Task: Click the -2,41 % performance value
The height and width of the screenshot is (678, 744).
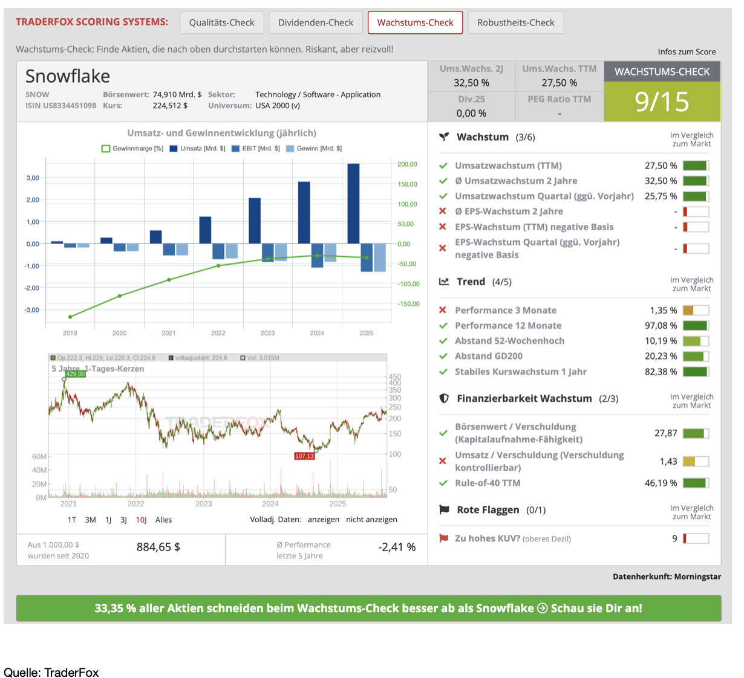Action: 397,547
